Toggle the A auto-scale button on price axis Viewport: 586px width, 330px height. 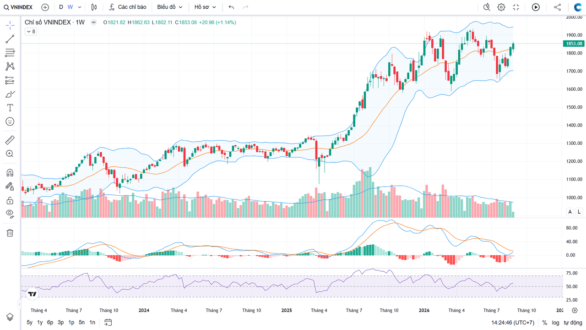coord(570,212)
